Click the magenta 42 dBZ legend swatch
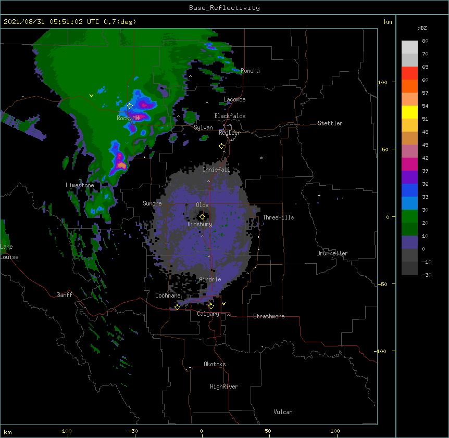This screenshot has height=438, width=449. 409,164
